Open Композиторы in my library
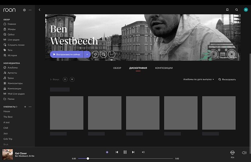 pyautogui.click(x=13, y=83)
